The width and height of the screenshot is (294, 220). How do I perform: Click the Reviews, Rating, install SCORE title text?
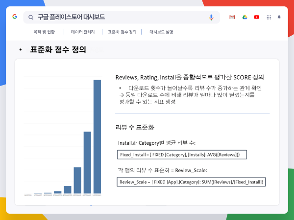point(190,77)
